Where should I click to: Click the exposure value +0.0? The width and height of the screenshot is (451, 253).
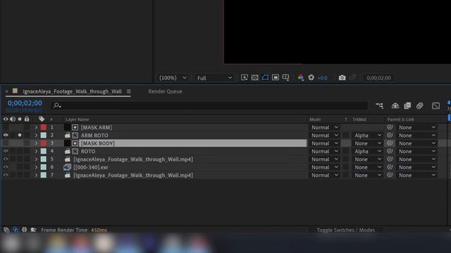point(322,78)
